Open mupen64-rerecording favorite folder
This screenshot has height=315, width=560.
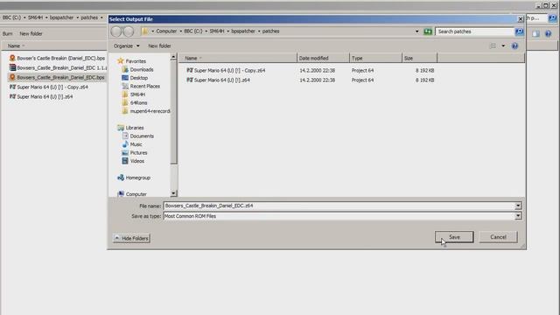(146, 111)
